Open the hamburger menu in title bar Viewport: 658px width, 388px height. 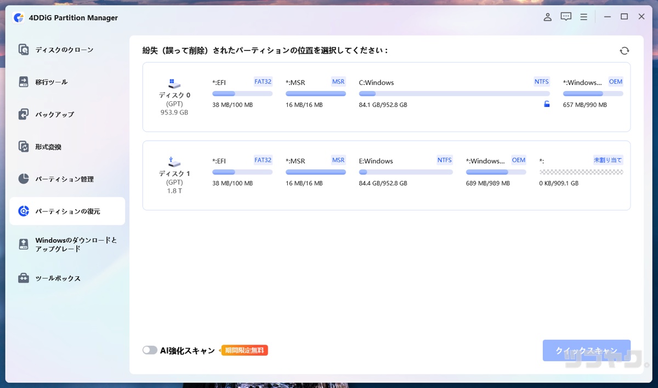584,17
